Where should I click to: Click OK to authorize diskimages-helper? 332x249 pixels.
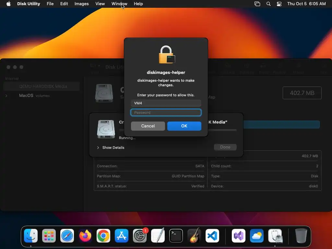(184, 126)
